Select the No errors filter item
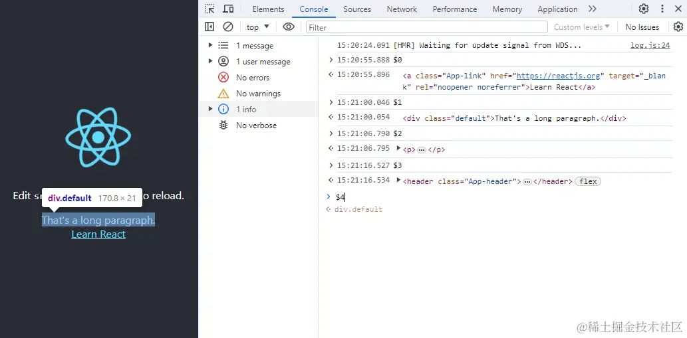Screen dimensions: 687x338 [x=252, y=78]
